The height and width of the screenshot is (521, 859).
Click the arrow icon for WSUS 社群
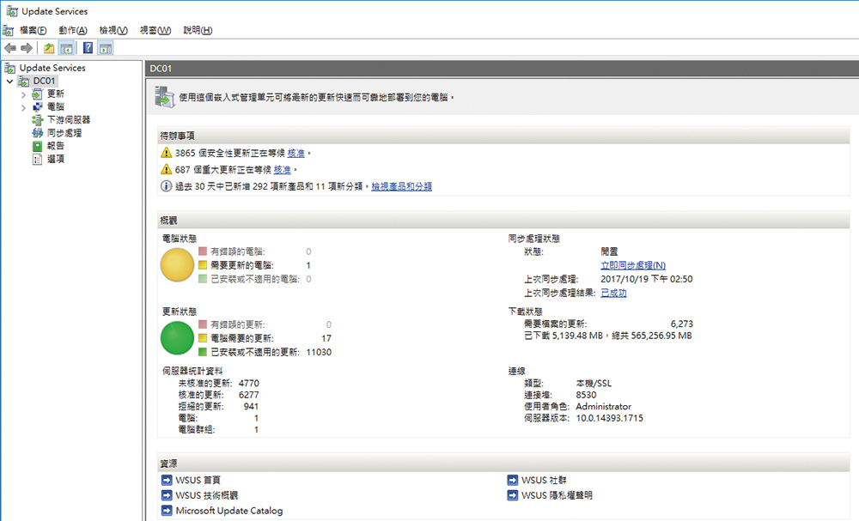(512, 480)
